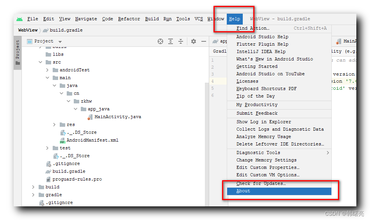The height and width of the screenshot is (220, 370).
Task: Collapse the cn package
Action: 62,93
